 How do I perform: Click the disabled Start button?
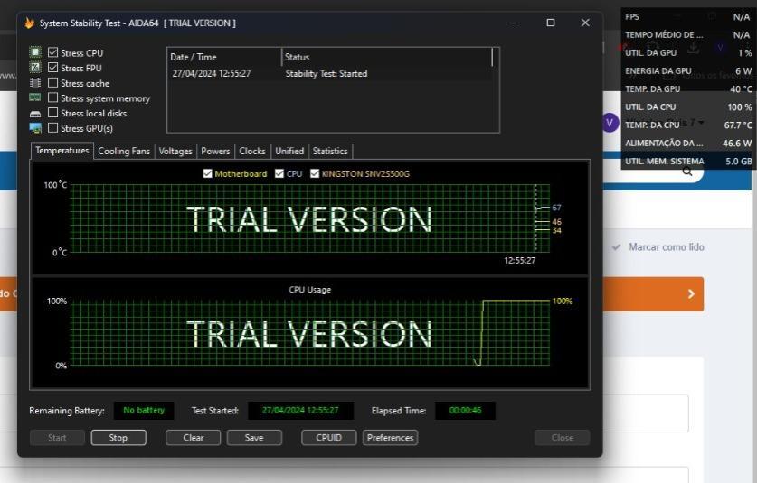[57, 438]
